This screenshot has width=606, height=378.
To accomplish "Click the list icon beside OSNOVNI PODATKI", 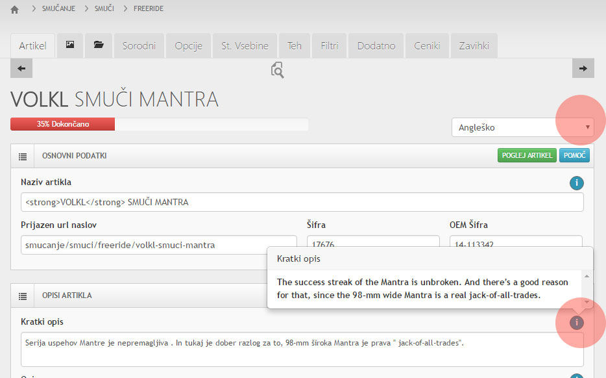I will pyautogui.click(x=23, y=157).
